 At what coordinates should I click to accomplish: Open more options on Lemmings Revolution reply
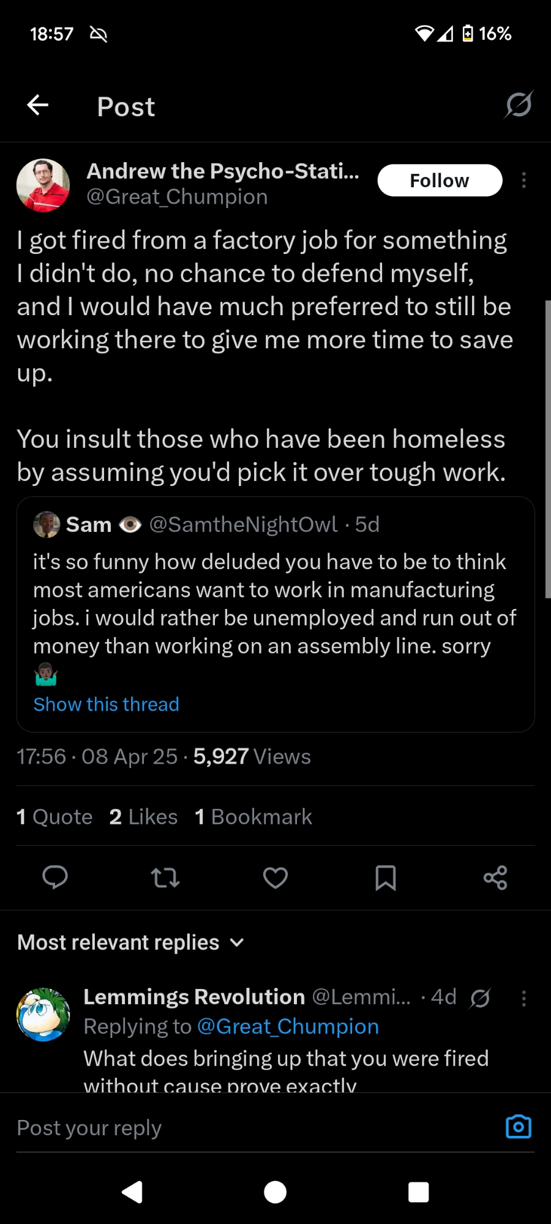coord(523,999)
